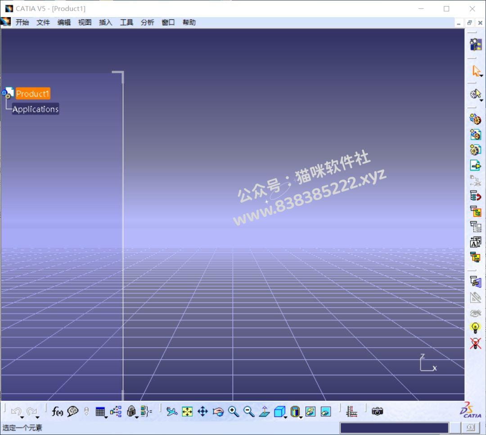Open the 编辑 (Edit) menu
The height and width of the screenshot is (435, 486).
point(64,22)
